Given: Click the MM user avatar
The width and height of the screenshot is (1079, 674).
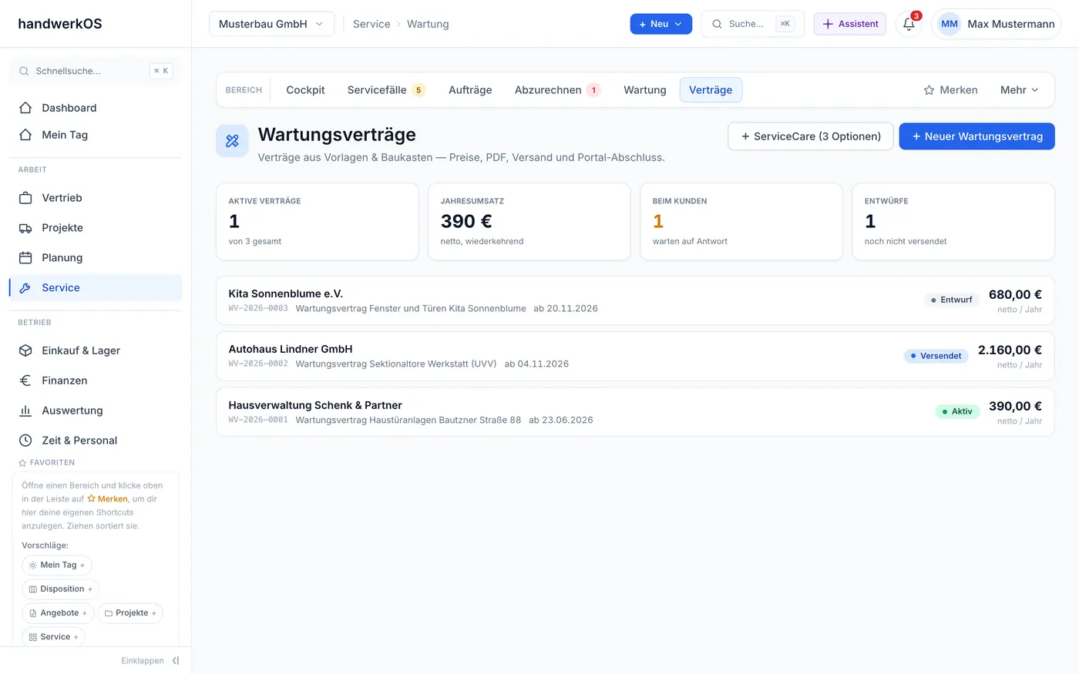Looking at the screenshot, I should tap(950, 24).
